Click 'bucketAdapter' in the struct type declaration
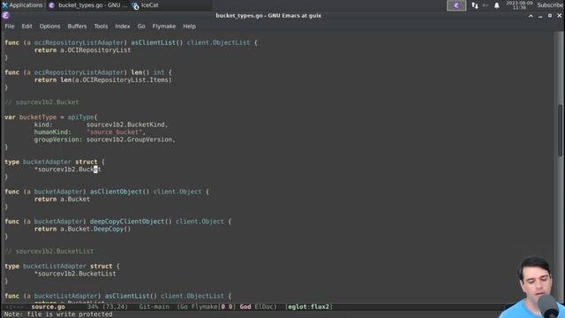This screenshot has width=565, height=318. click(x=47, y=162)
